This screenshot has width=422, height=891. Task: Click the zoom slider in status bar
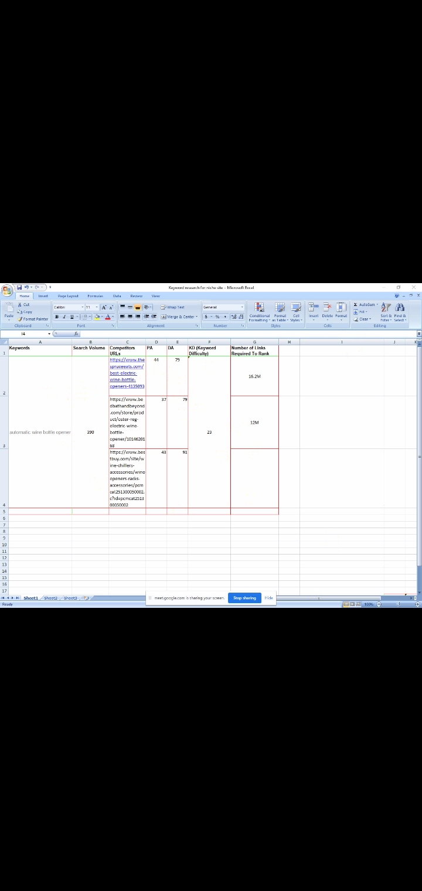(399, 604)
